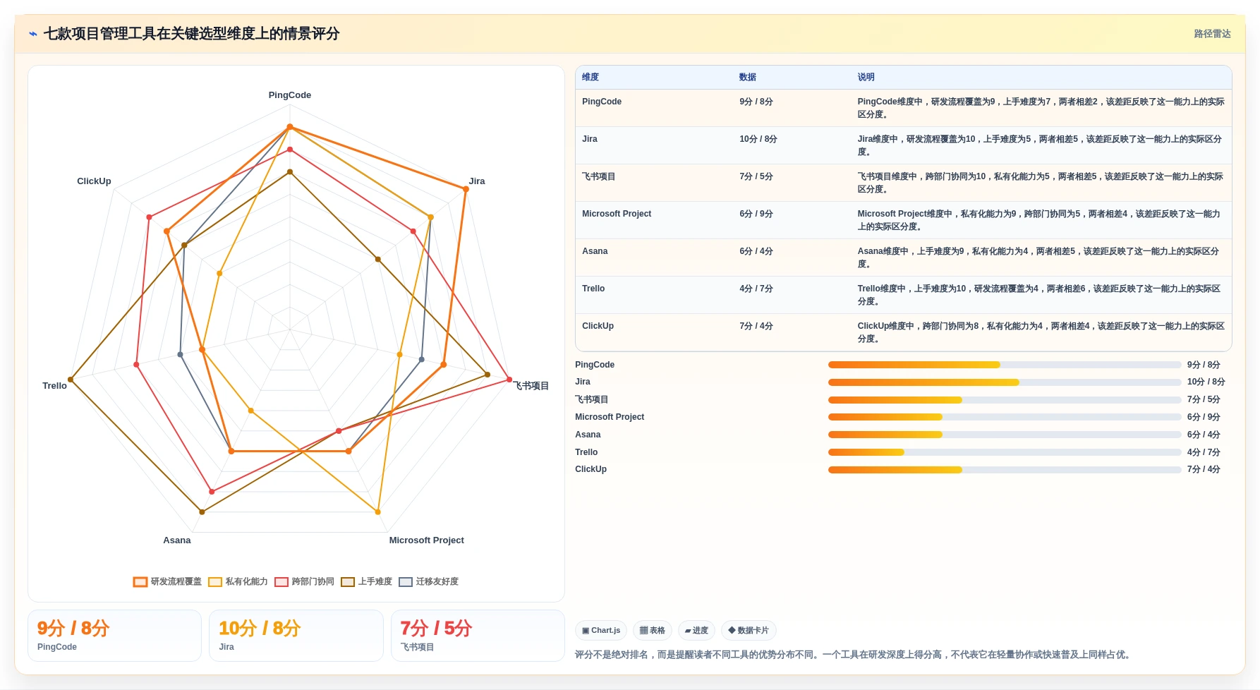The height and width of the screenshot is (690, 1260).
Task: Click the PingCode description text in table
Action: click(x=1041, y=108)
